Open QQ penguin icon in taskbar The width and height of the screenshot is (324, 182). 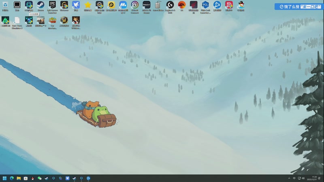[32, 178]
